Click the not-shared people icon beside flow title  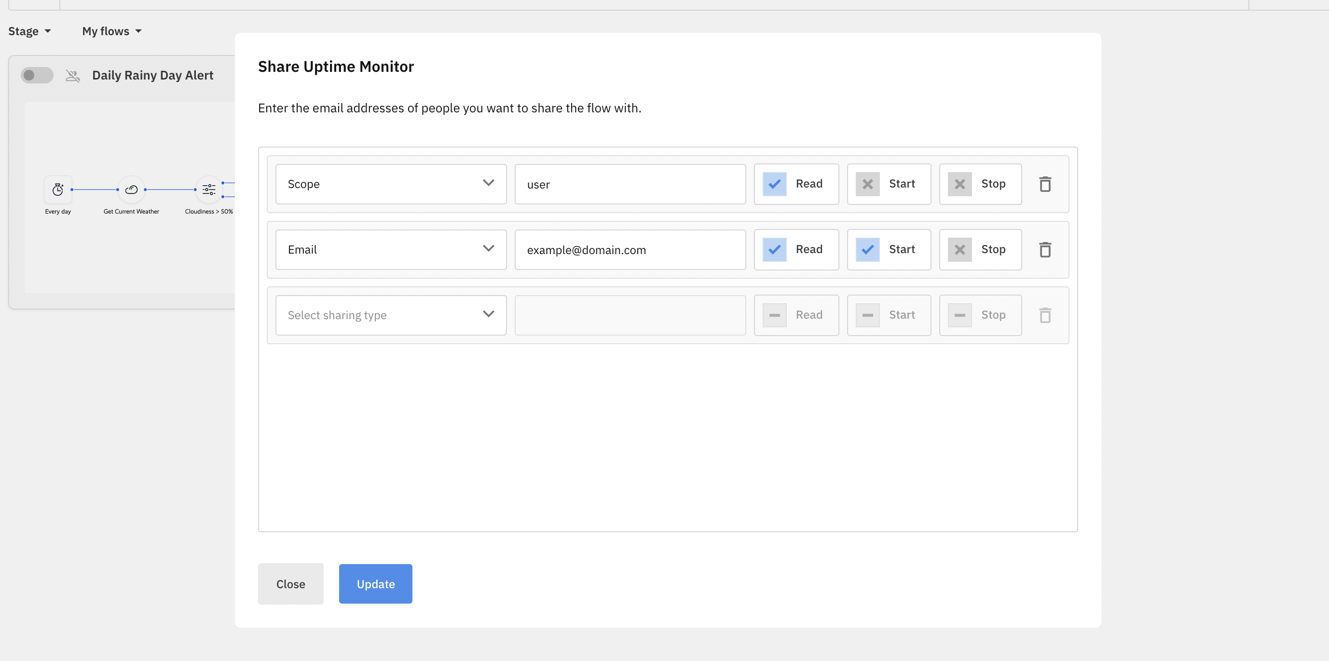pos(73,76)
